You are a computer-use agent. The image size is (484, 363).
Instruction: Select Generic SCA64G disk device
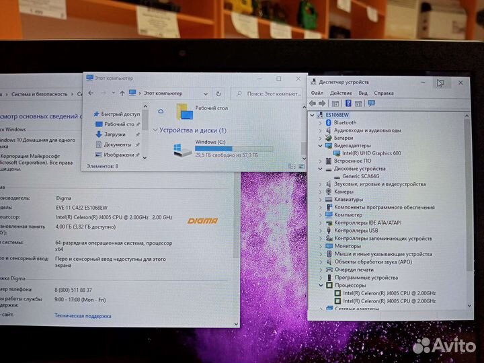[360, 176]
